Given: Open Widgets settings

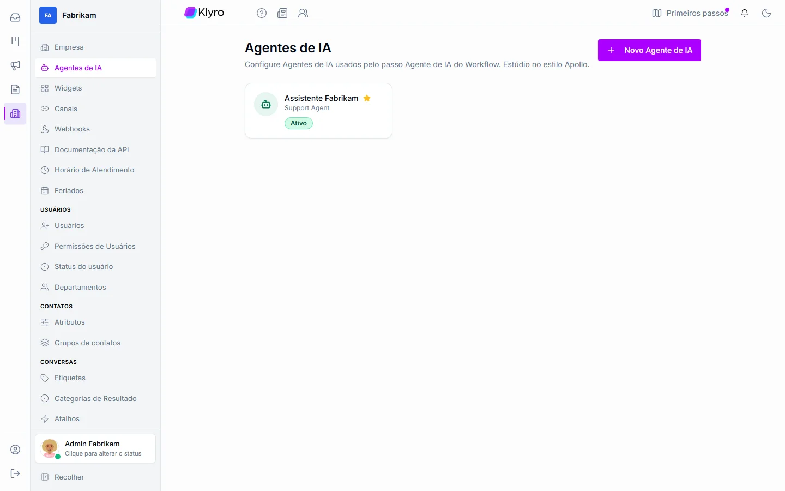Looking at the screenshot, I should coord(95,88).
